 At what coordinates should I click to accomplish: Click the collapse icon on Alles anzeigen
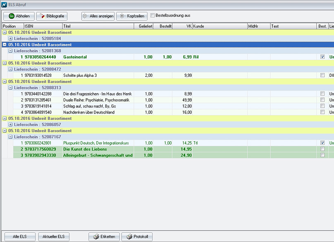coord(85,16)
